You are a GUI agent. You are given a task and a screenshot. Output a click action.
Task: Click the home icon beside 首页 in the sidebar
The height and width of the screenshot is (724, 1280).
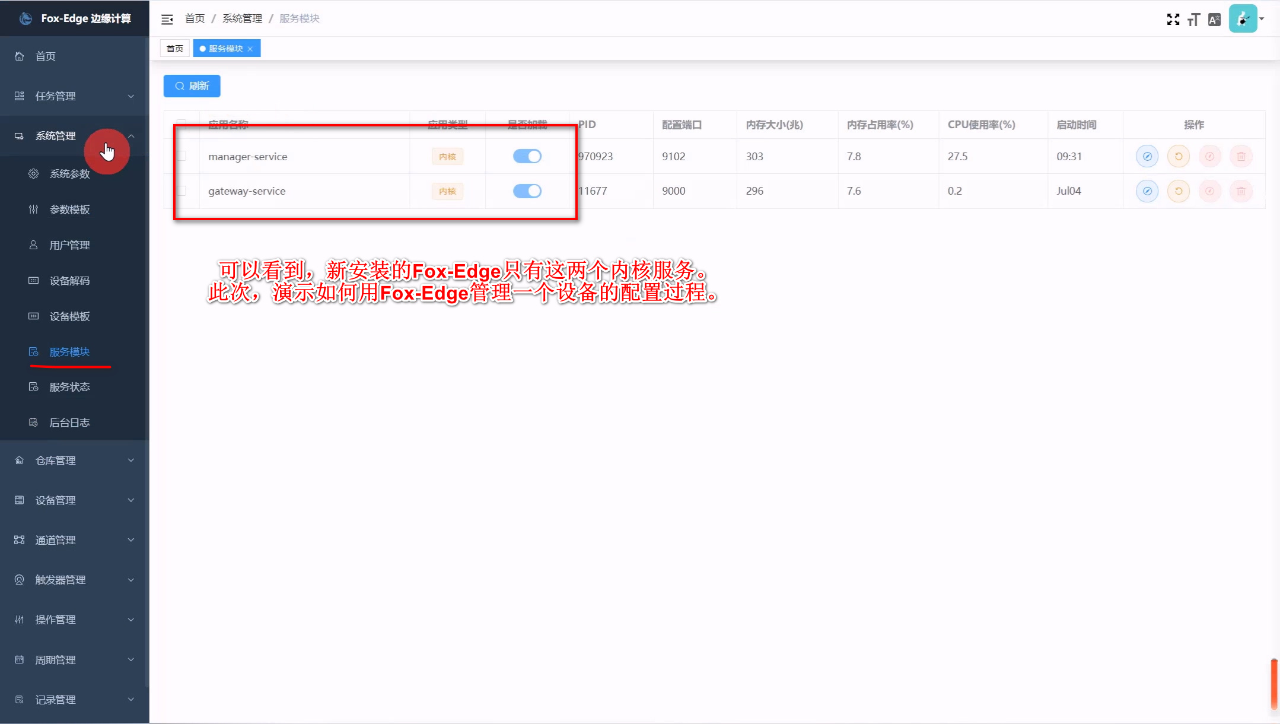click(x=20, y=56)
